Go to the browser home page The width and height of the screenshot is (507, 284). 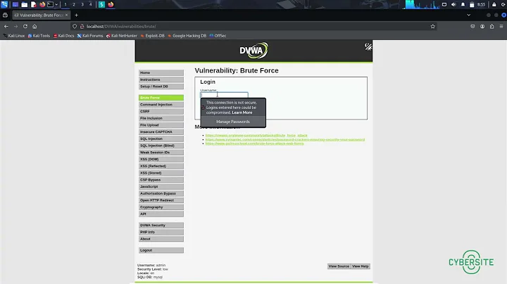[x=35, y=27]
